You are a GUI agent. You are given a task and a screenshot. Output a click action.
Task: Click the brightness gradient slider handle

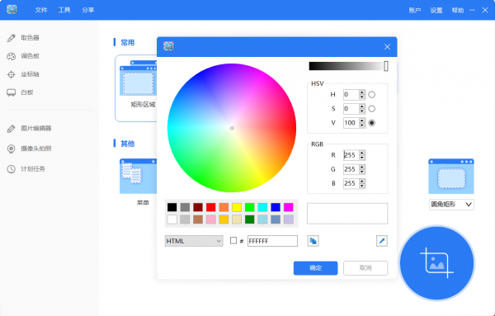(x=386, y=66)
